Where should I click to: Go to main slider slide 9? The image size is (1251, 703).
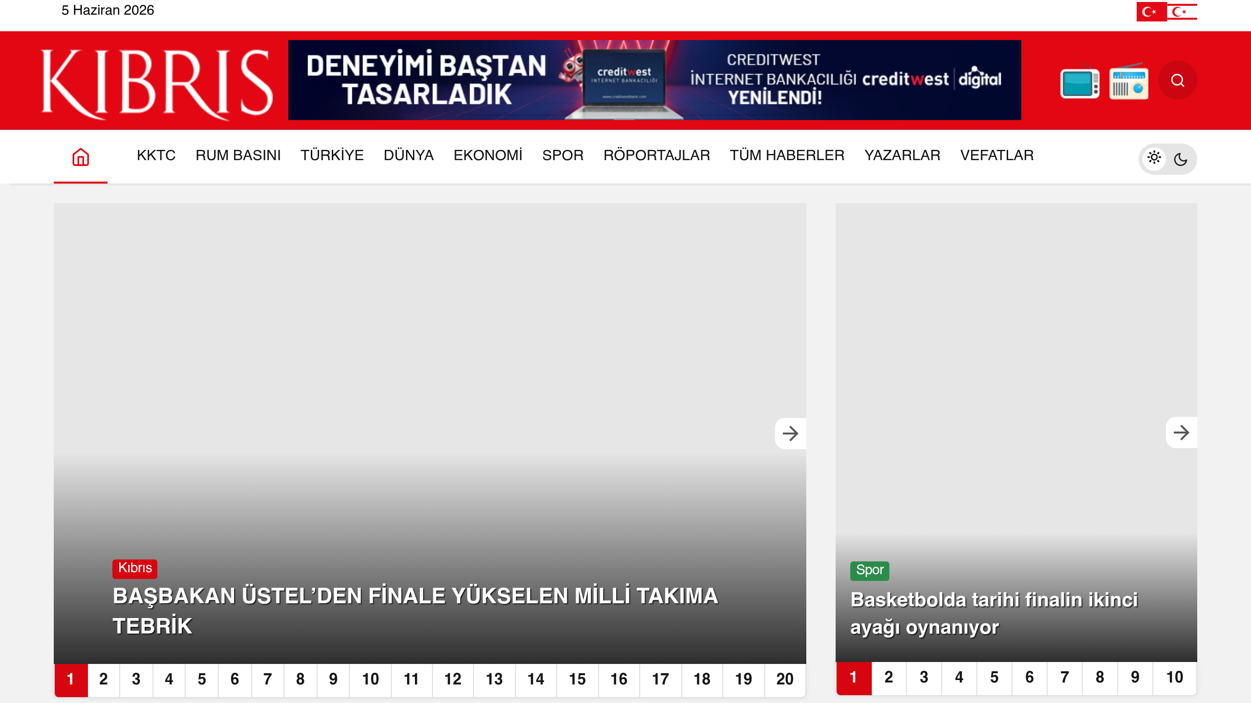click(x=333, y=680)
